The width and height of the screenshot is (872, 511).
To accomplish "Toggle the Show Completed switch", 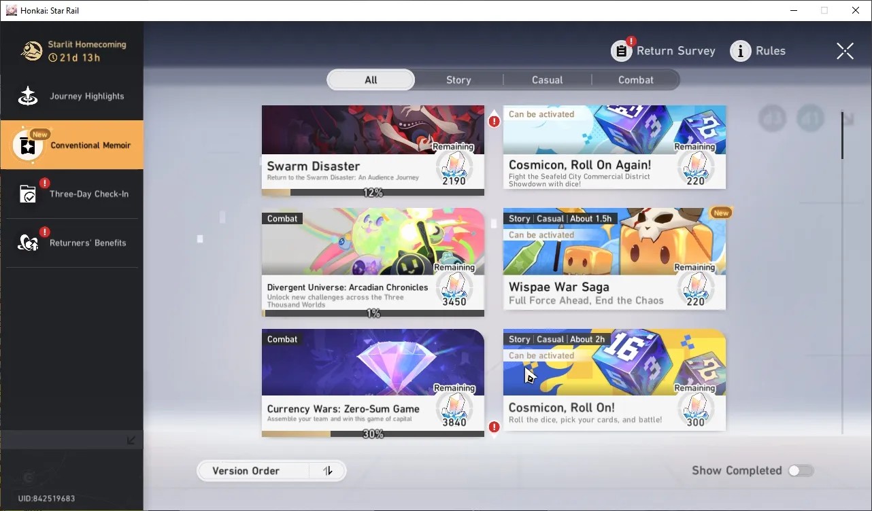I will click(x=801, y=471).
